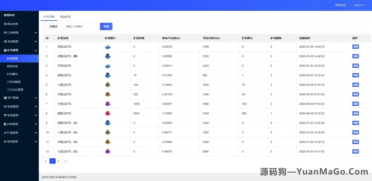The height and width of the screenshot is (181, 372).
Task: Click the banknote icon in the sidebar
Action: 5,106
